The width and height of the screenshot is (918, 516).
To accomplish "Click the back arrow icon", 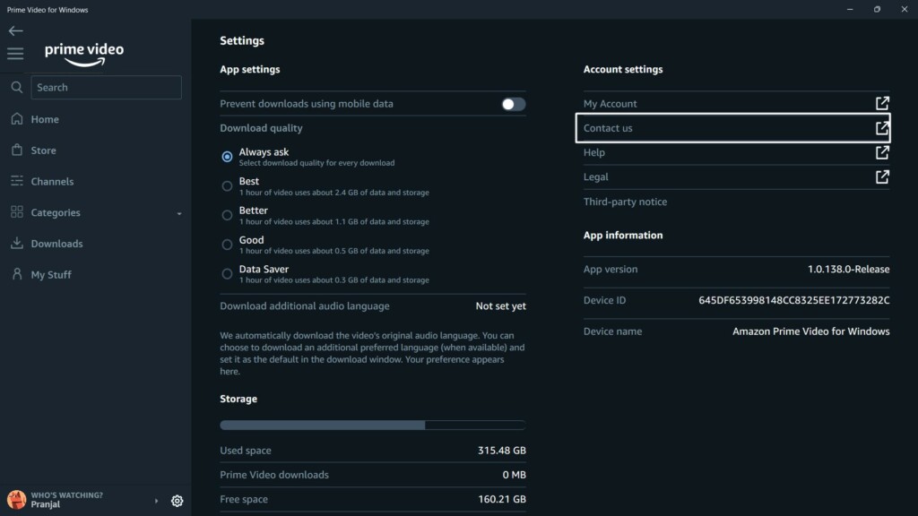I will [x=15, y=30].
